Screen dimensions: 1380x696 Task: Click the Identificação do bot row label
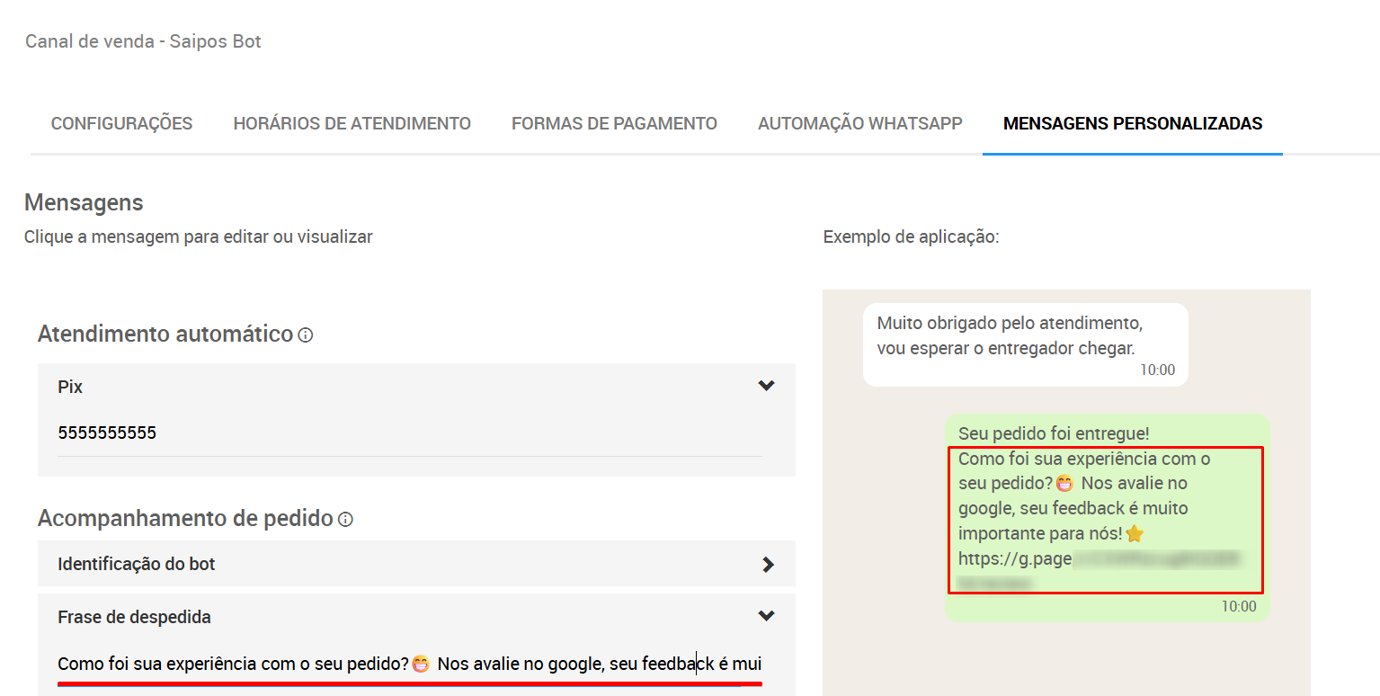click(137, 565)
